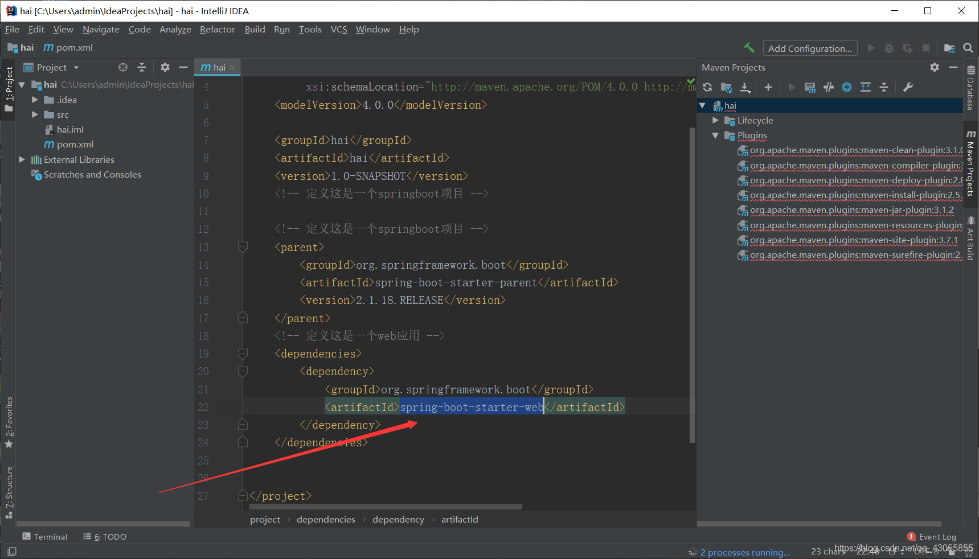Image resolution: width=979 pixels, height=559 pixels.
Task: Toggle the Maven Projects side stripe button
Action: [x=970, y=163]
